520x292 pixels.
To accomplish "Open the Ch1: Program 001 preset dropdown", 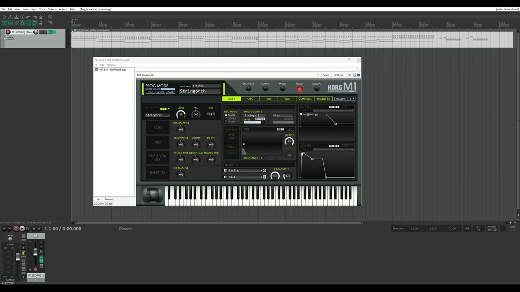I will [x=226, y=75].
